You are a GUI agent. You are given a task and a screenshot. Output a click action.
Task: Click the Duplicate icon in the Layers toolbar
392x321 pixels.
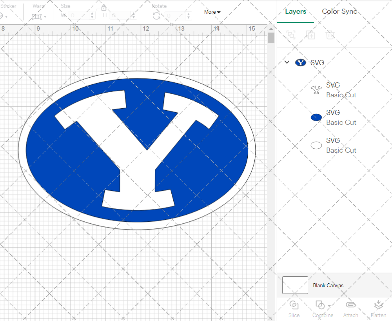click(x=310, y=35)
